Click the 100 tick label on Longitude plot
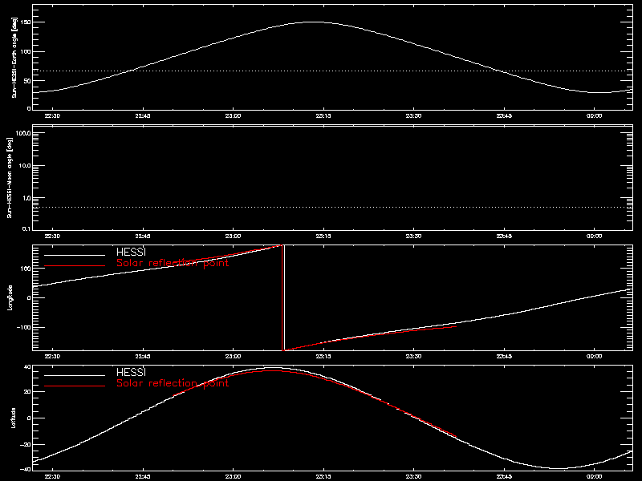 pos(26,269)
